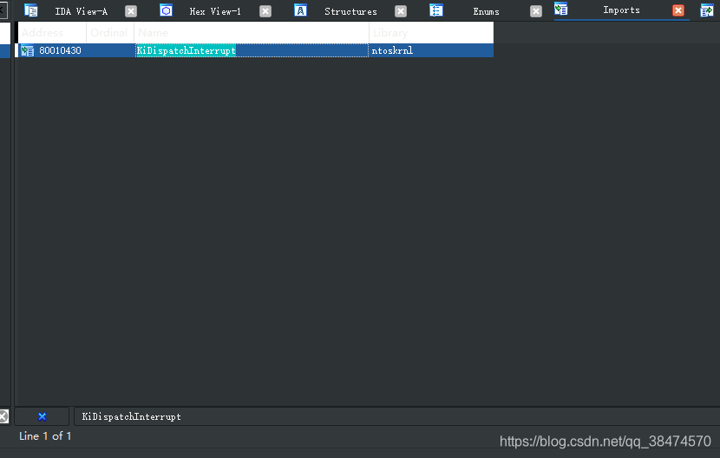This screenshot has width=720, height=458.
Task: Click the Structures tab icon
Action: [300, 10]
